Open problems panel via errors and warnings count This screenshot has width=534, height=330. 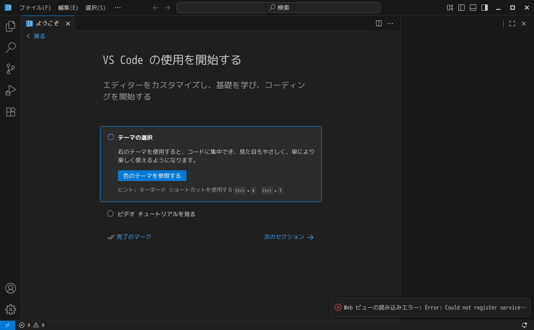pos(32,325)
